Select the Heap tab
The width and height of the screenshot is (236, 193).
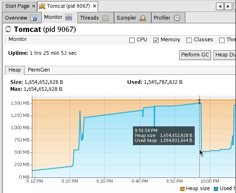(x=15, y=70)
